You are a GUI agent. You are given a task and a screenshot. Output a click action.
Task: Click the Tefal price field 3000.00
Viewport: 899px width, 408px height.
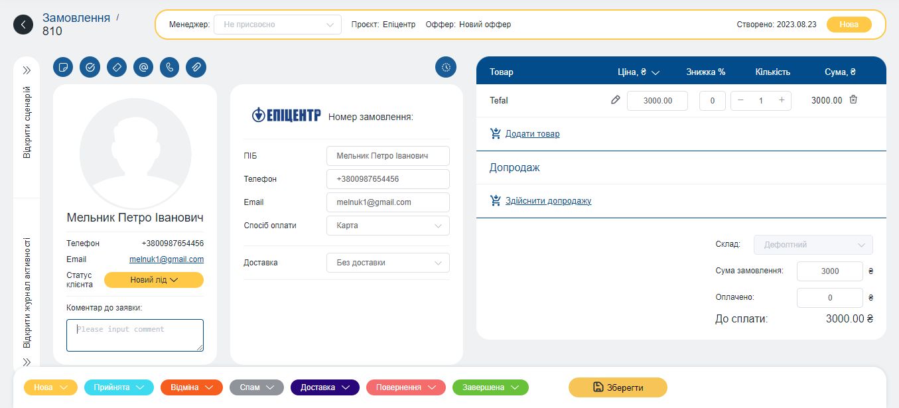coord(657,101)
